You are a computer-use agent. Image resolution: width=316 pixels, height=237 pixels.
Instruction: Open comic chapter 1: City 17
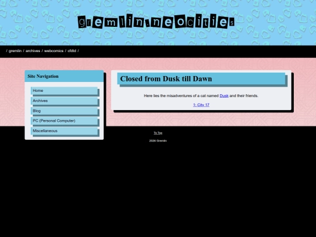[x=201, y=105]
